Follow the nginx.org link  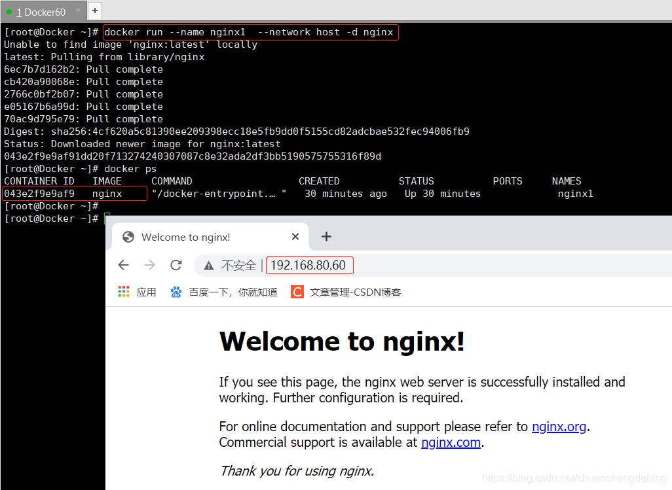559,427
